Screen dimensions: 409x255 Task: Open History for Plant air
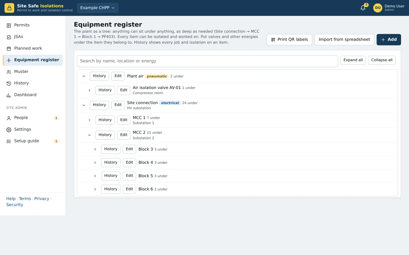[99, 76]
